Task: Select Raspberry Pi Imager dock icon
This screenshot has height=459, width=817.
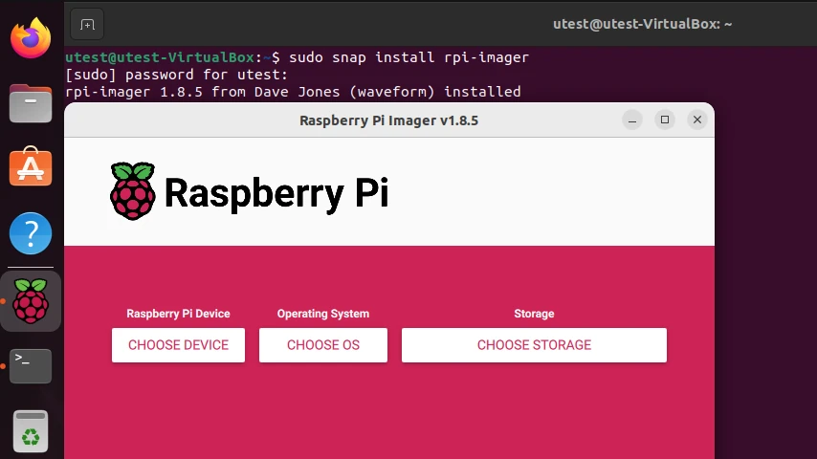Action: pos(31,301)
